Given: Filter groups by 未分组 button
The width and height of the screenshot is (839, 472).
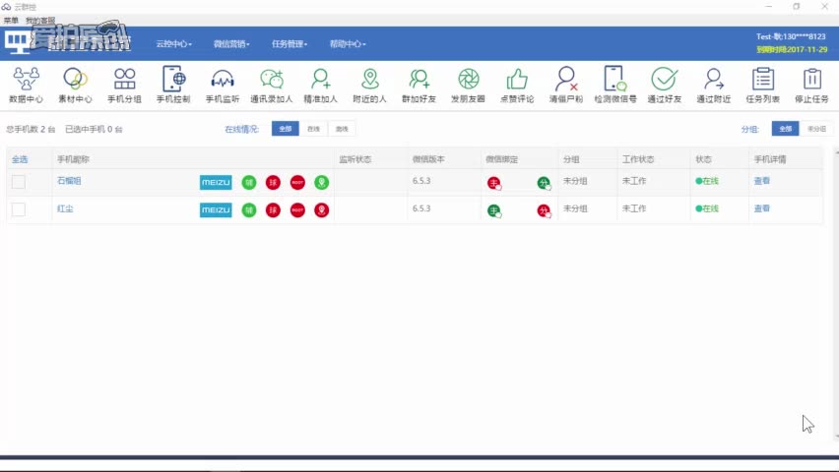Looking at the screenshot, I should (x=816, y=129).
